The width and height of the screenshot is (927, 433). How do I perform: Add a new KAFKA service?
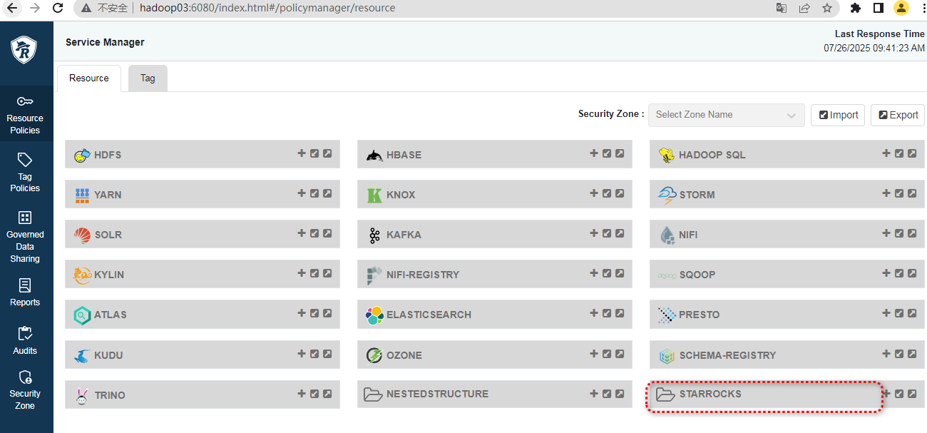coord(594,233)
